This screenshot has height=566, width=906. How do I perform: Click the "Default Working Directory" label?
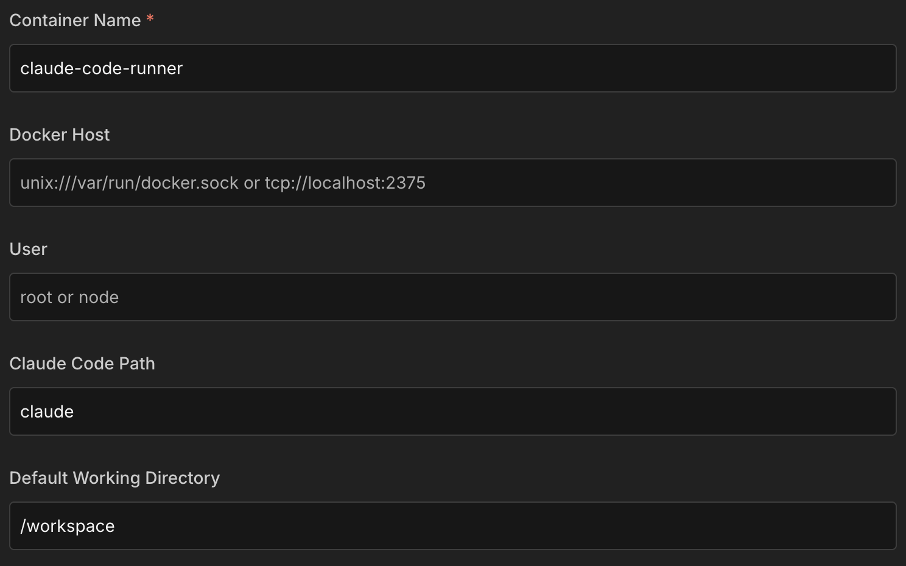tap(114, 478)
